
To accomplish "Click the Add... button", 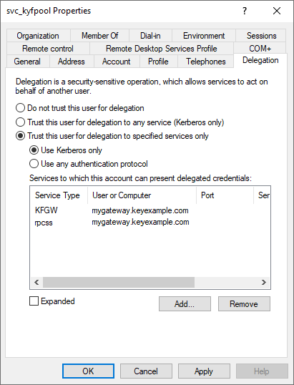I will point(185,304).
